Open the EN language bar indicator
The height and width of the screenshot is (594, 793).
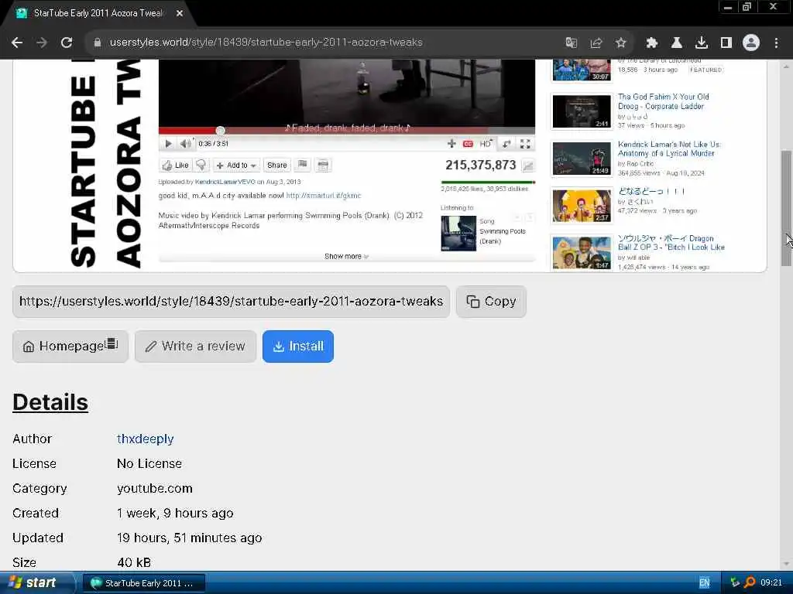[x=704, y=583]
